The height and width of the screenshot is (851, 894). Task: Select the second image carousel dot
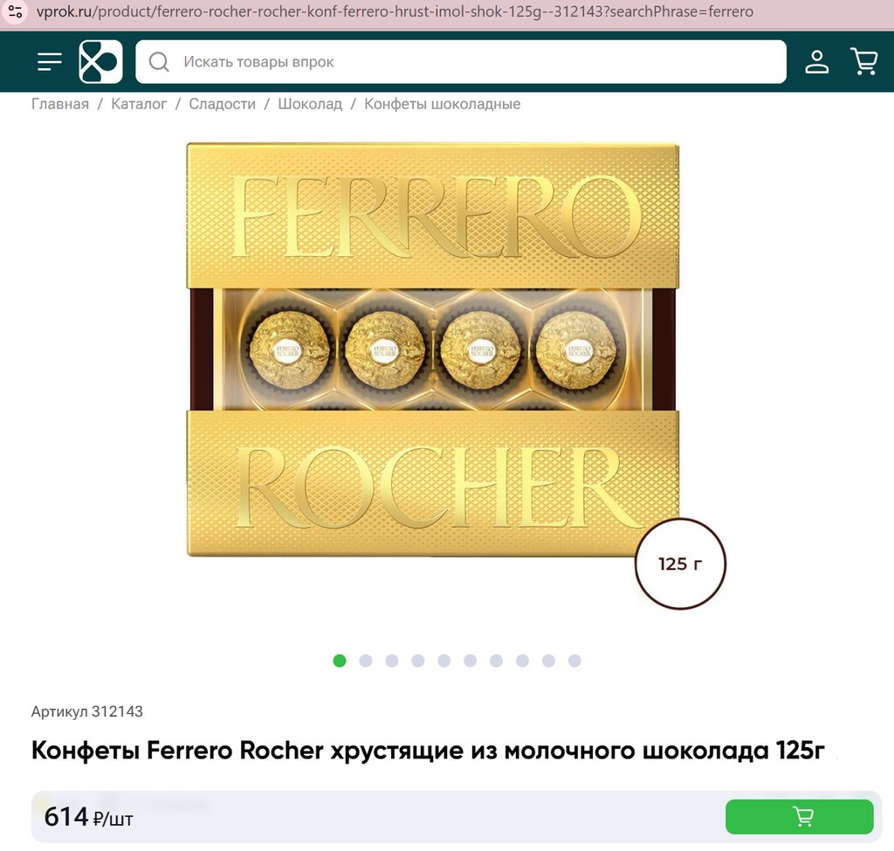pos(366,661)
